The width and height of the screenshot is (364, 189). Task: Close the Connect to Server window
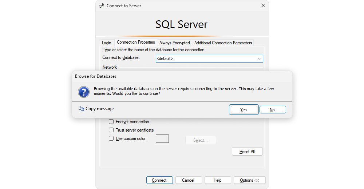tap(263, 5)
